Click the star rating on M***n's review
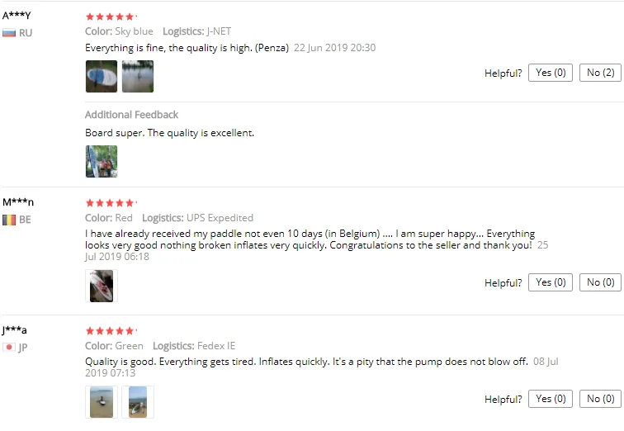The image size is (624, 431). [x=111, y=203]
